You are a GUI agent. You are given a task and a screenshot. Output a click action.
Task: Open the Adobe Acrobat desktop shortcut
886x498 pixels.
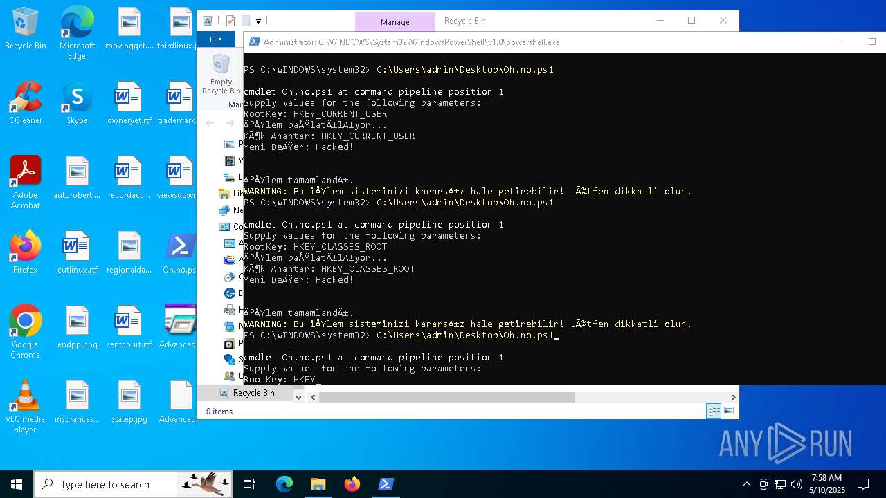coord(26,183)
